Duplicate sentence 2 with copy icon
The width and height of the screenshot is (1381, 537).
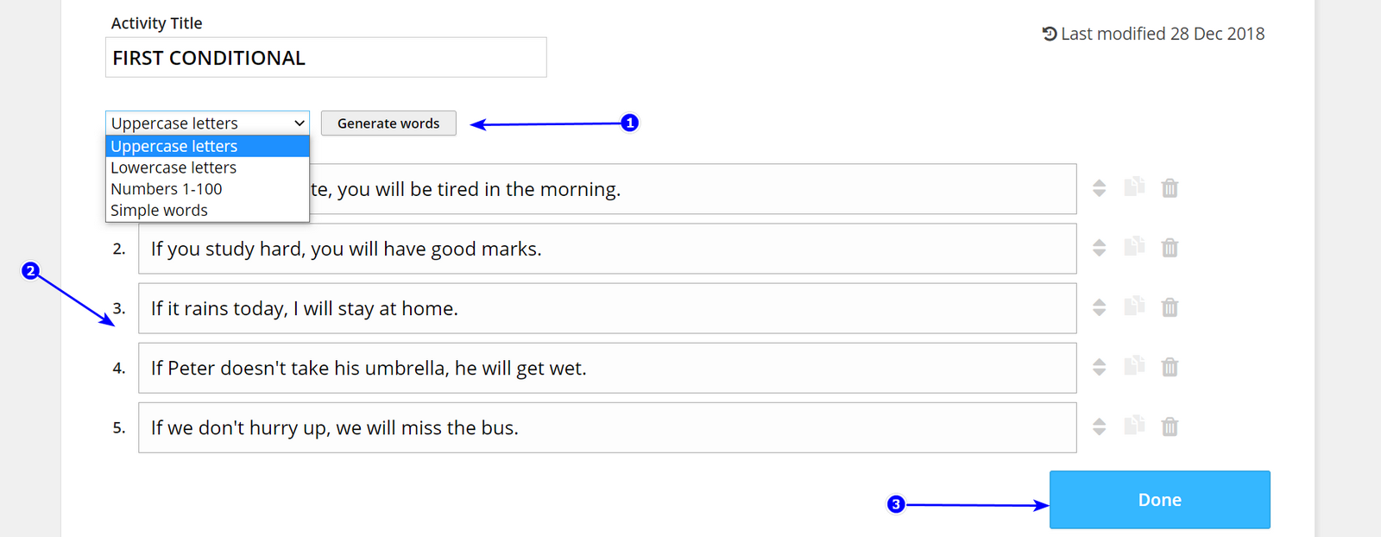[x=1134, y=247]
